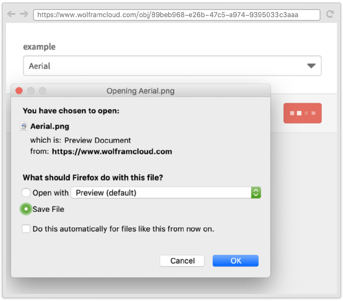The image size is (343, 301).
Task: Confirm with the OK button
Action: (236, 261)
